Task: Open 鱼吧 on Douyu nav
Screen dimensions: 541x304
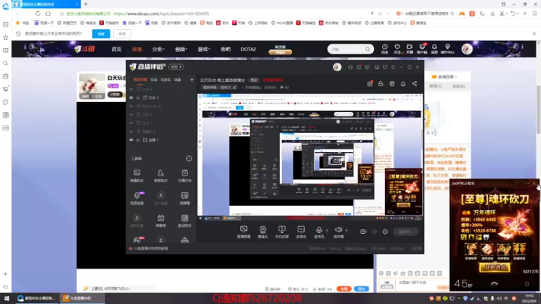Action: [x=225, y=49]
